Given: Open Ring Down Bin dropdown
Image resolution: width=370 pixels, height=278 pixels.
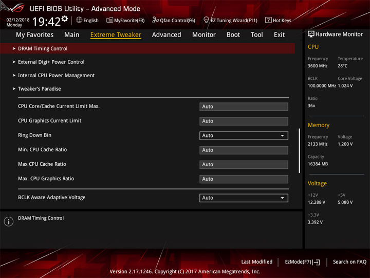Looking at the screenshot, I should click(244, 136).
